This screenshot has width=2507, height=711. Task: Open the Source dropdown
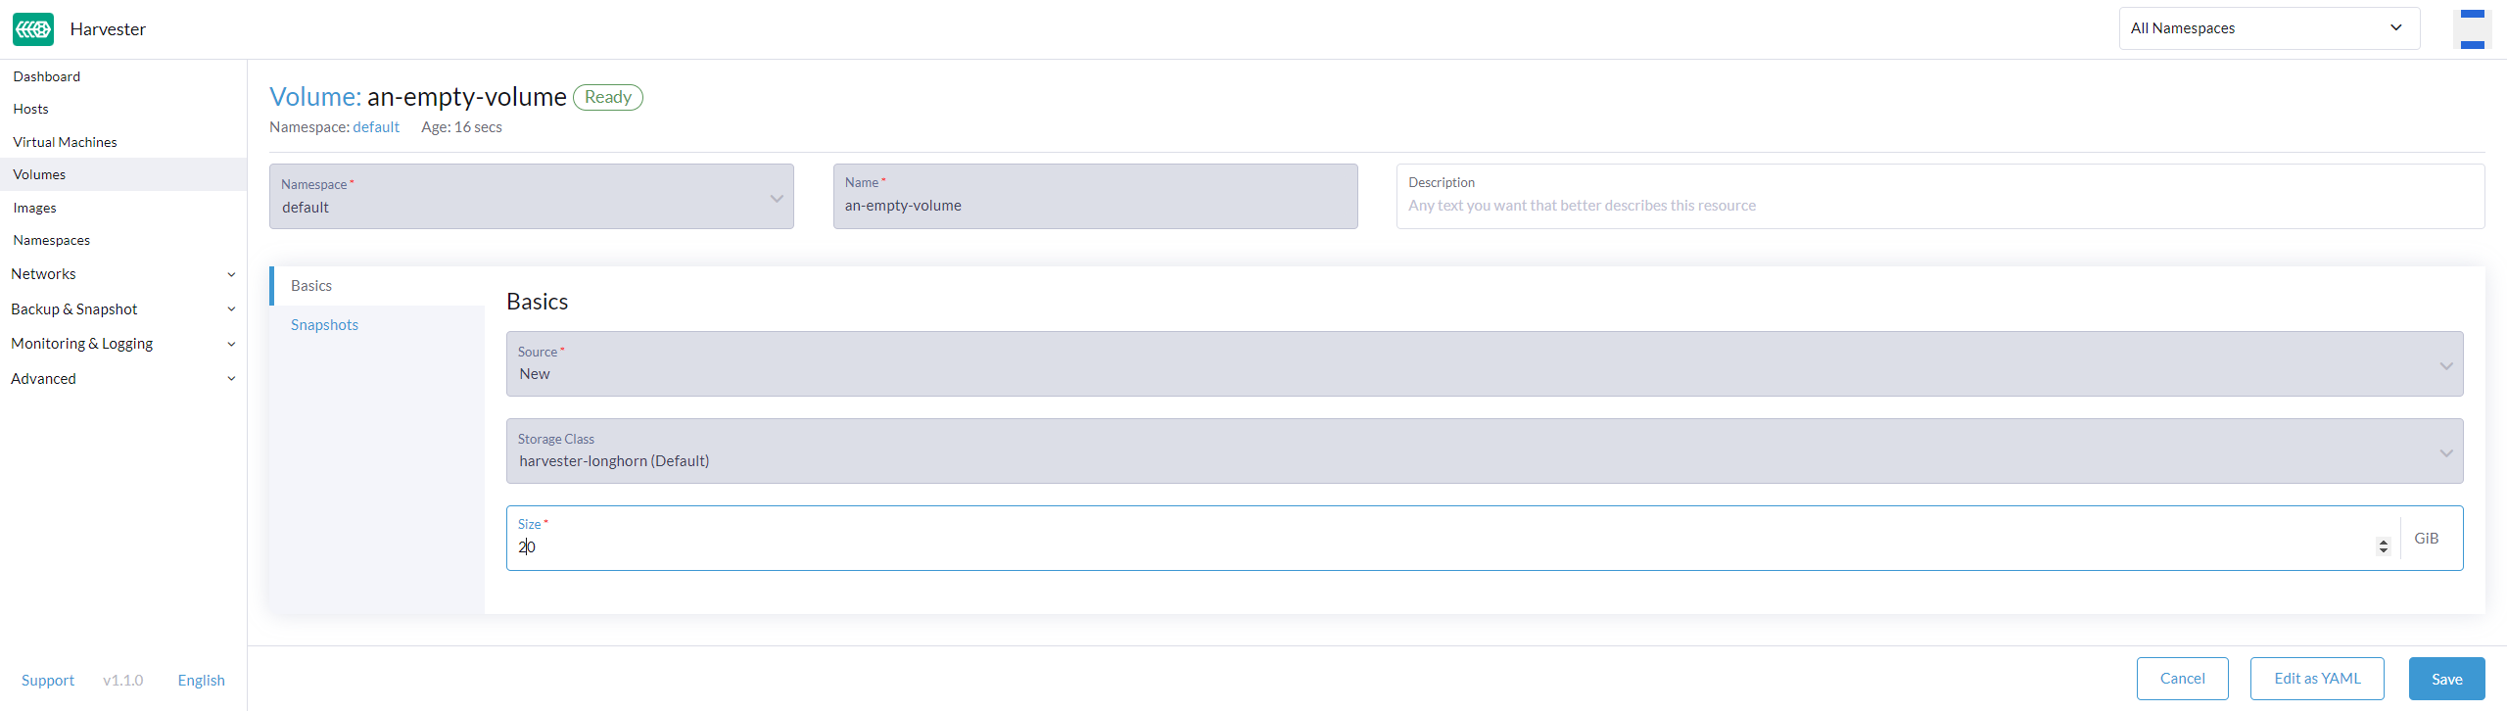[1484, 364]
